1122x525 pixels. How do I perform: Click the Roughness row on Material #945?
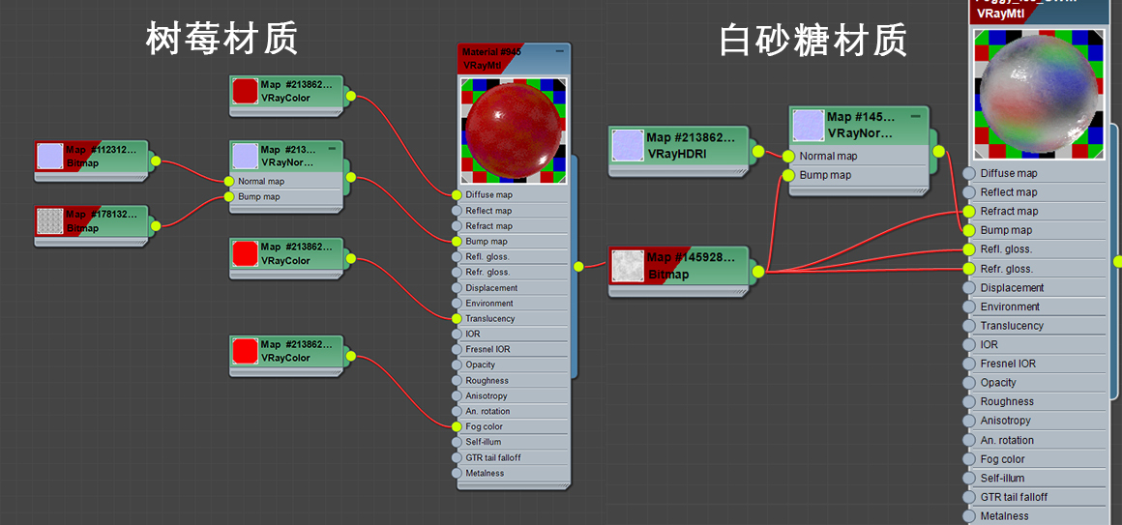coord(513,381)
